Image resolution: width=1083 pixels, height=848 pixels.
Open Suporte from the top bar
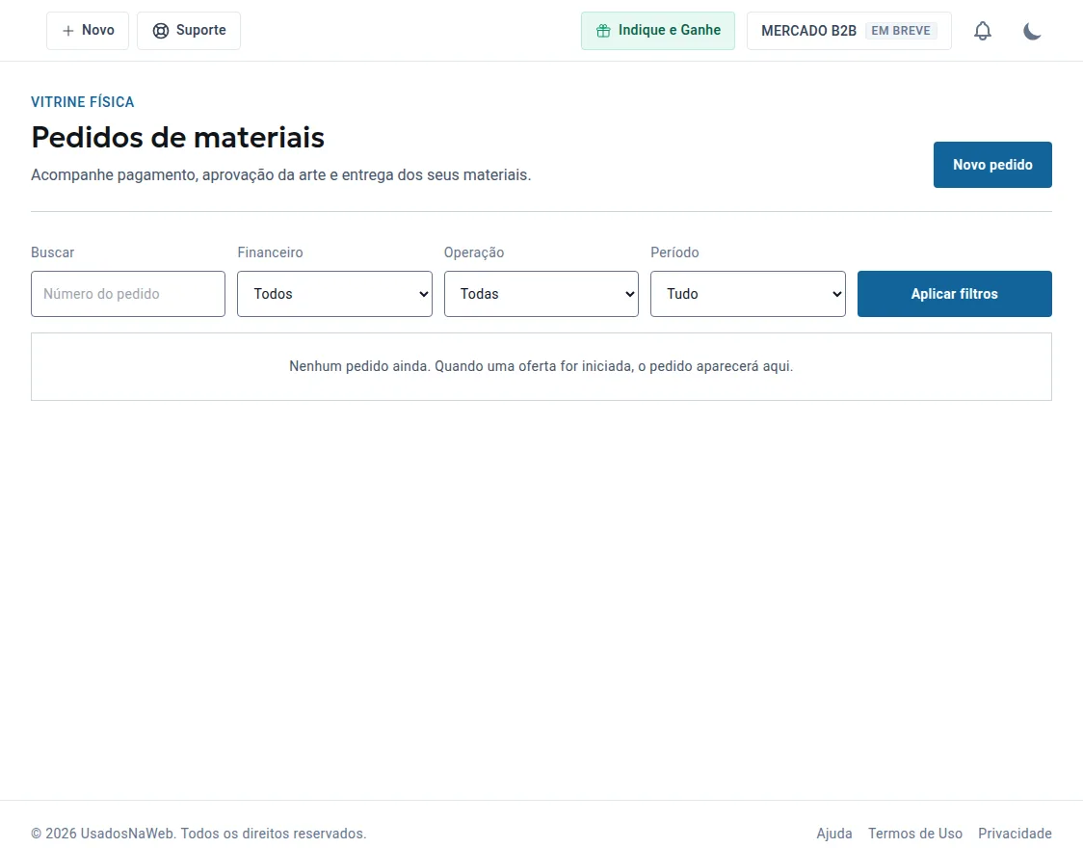pyautogui.click(x=189, y=31)
